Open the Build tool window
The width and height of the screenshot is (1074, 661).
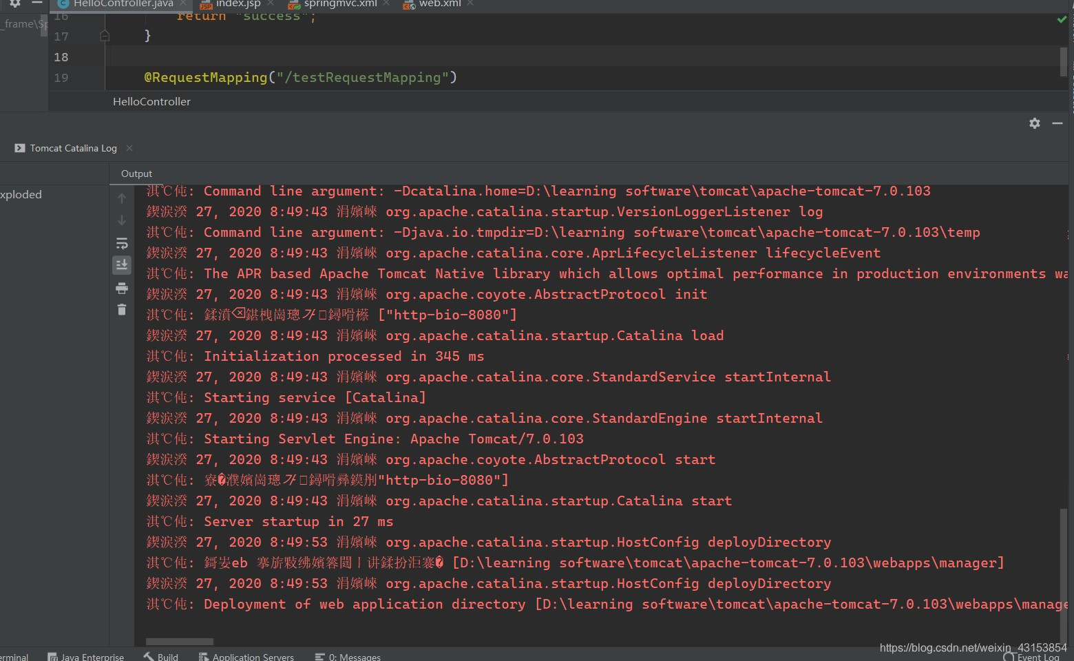coord(161,657)
